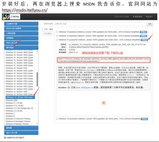Expand the 服务器 category
Viewport: 159px width, 142px height.
coord(21,128)
